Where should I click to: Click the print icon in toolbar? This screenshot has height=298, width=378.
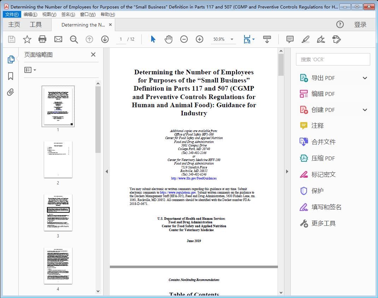coord(42,39)
